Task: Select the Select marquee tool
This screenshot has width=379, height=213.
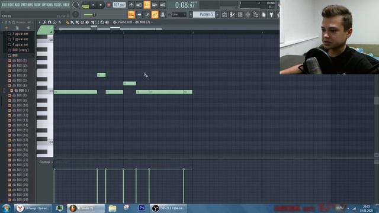Action: tap(97, 22)
